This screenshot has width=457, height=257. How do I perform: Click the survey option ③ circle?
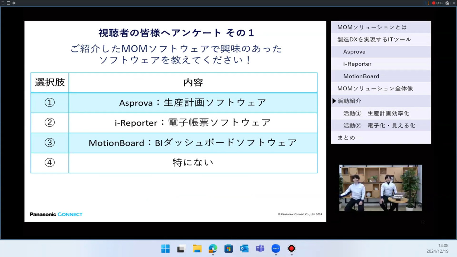[x=50, y=143]
